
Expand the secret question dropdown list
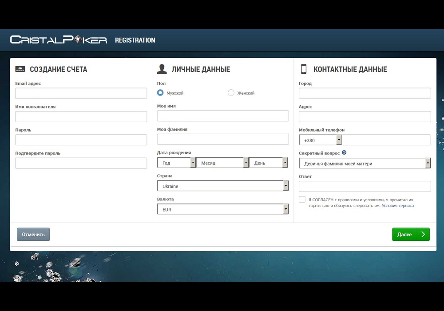tap(365, 163)
